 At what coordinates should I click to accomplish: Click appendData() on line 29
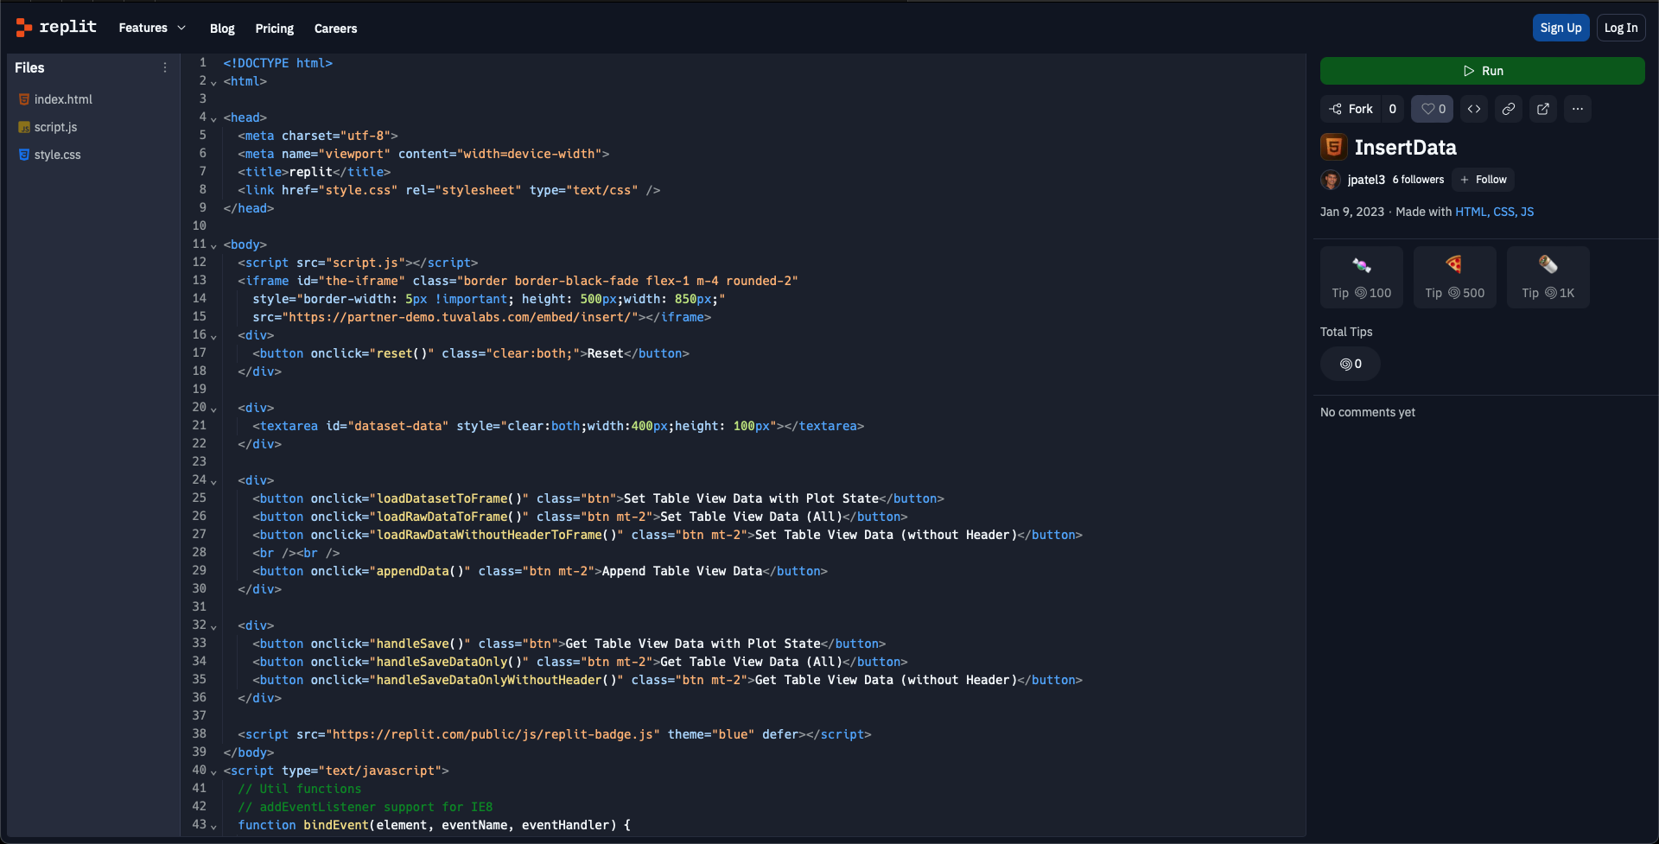(x=420, y=571)
